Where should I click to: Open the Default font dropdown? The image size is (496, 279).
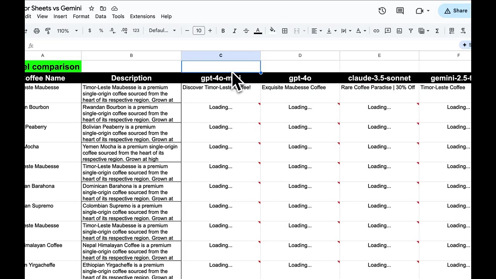[162, 31]
